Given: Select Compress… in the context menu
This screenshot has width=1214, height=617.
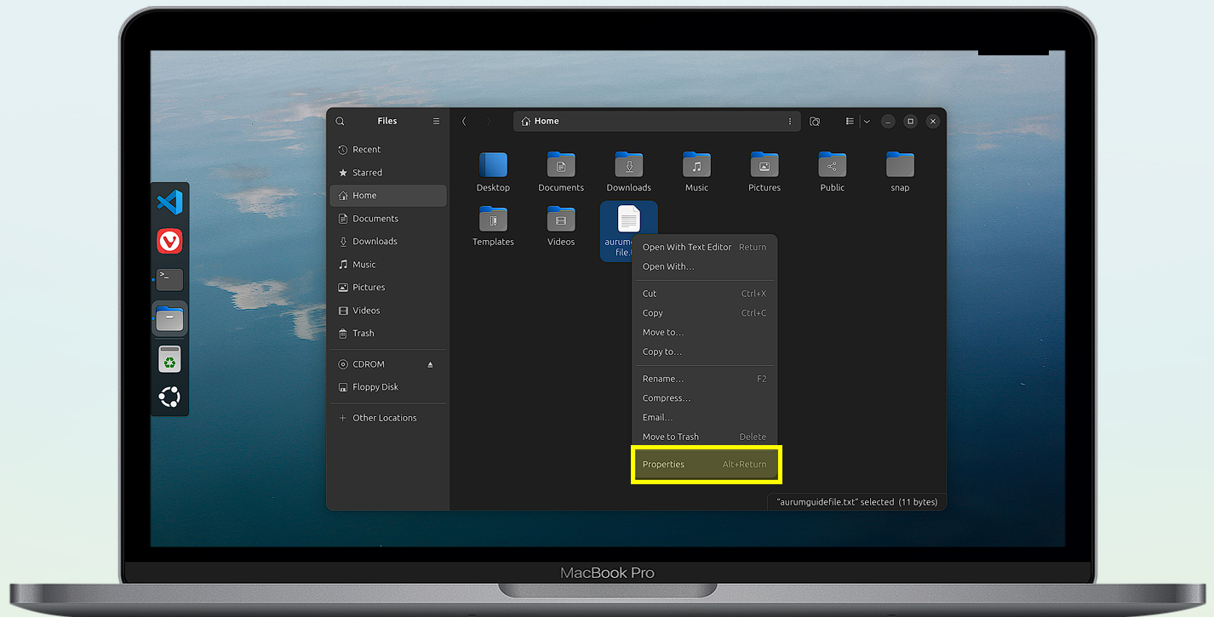Looking at the screenshot, I should 704,398.
